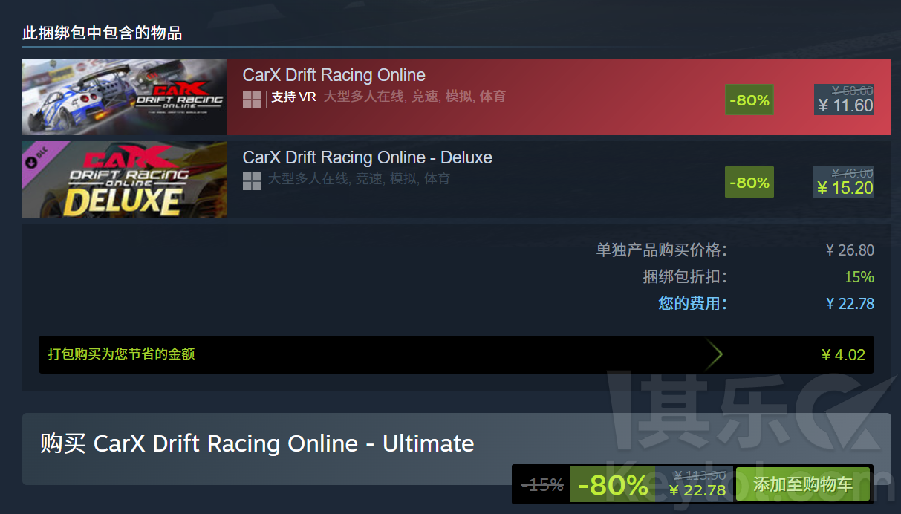This screenshot has width=901, height=514.
Task: Click the -80% discount badge on the Deluxe item
Action: [x=749, y=183]
